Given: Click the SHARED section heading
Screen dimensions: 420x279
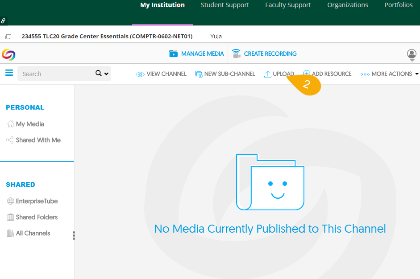Looking at the screenshot, I should [21, 185].
